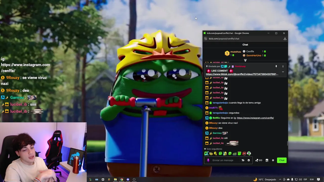324x182 pixels.
Task: Click Garrrou username in popout chat
Action: click(x=217, y=133)
